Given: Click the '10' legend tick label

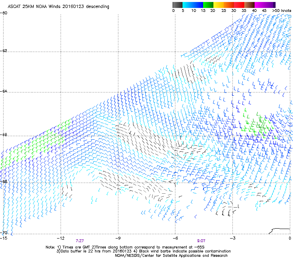Looking at the screenshot, I should 194,11.
